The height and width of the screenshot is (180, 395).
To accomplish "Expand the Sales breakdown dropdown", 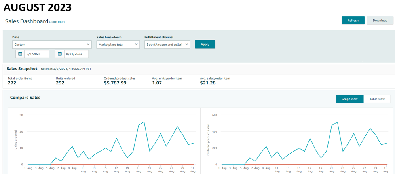I will coord(118,45).
